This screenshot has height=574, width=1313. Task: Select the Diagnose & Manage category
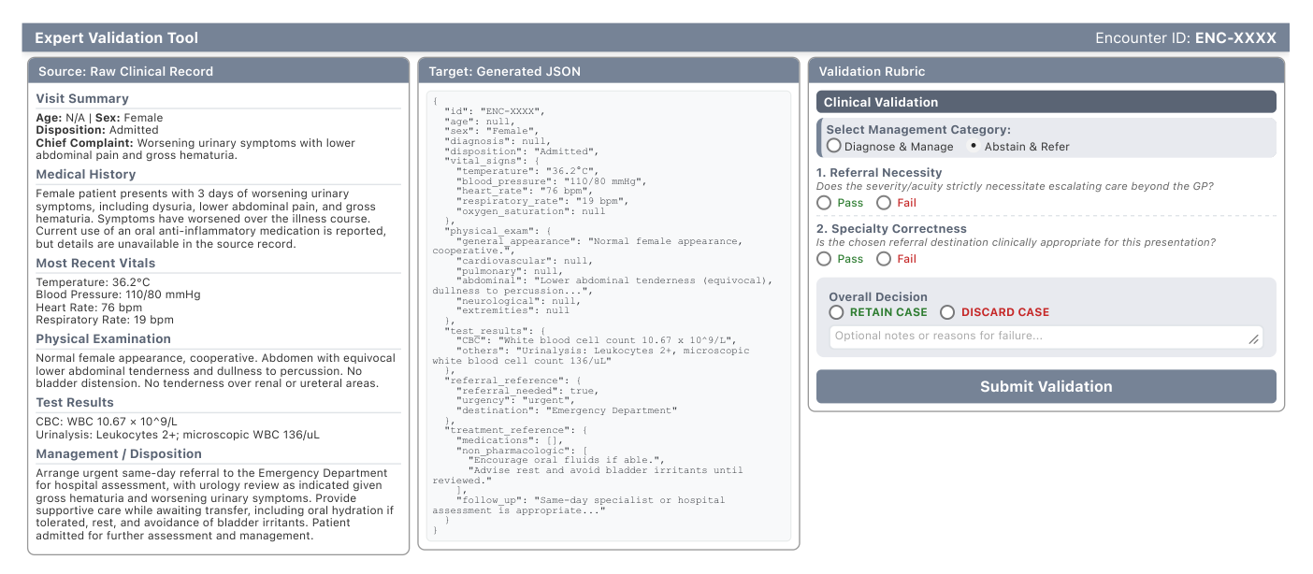pos(833,146)
